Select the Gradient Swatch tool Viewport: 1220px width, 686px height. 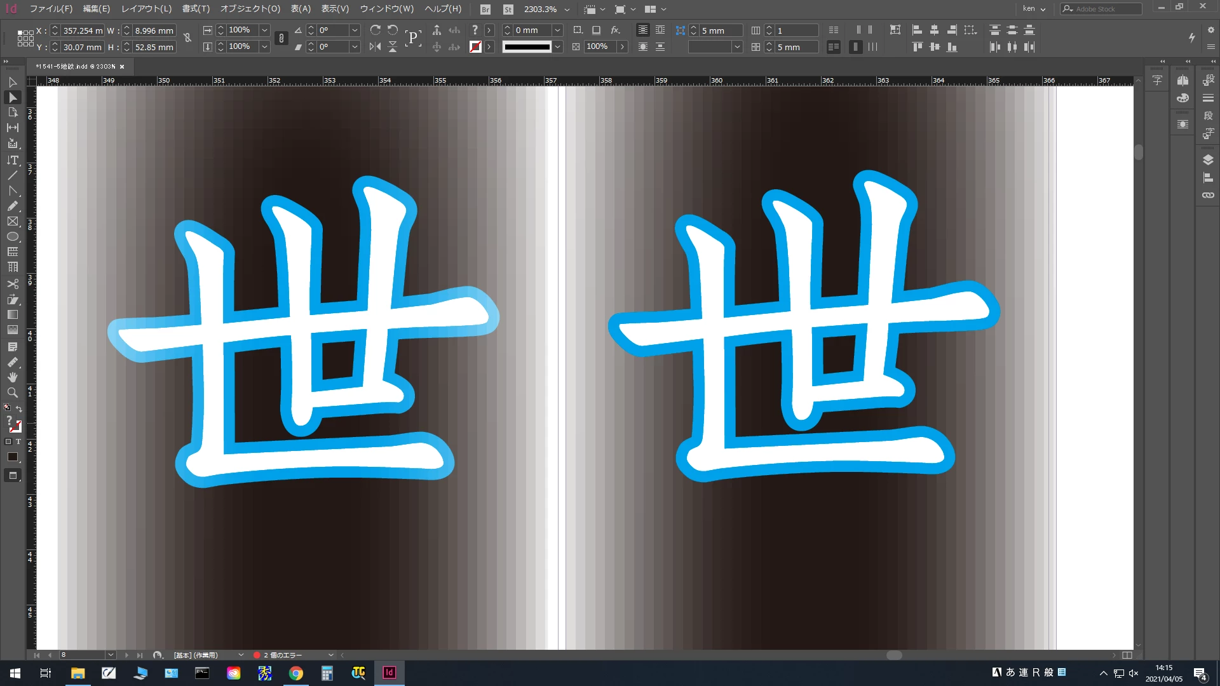tap(13, 315)
